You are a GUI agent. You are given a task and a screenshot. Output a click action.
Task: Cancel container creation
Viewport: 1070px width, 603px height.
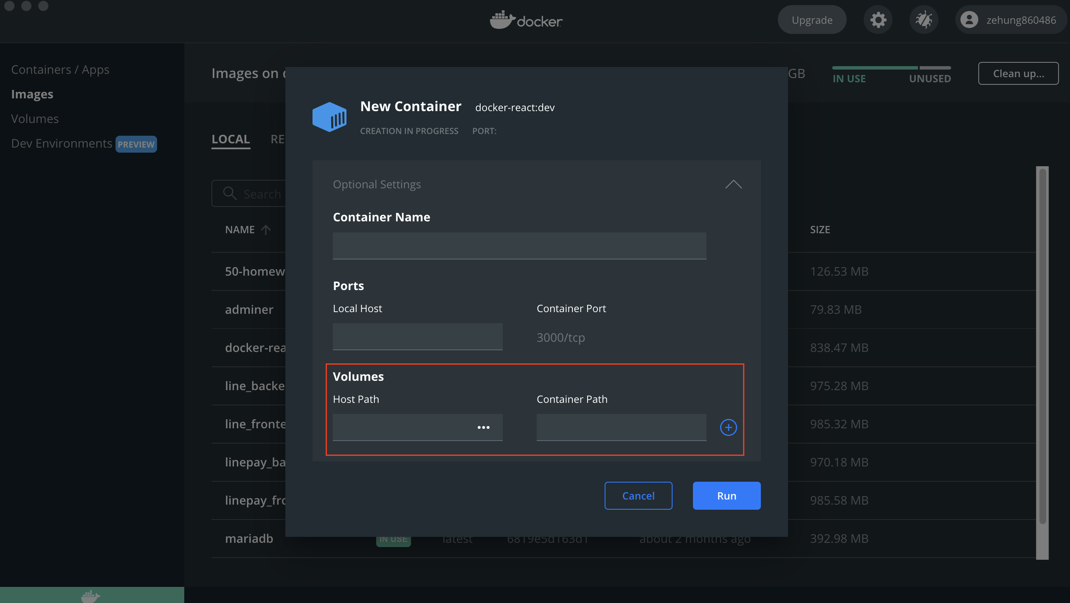(x=638, y=496)
